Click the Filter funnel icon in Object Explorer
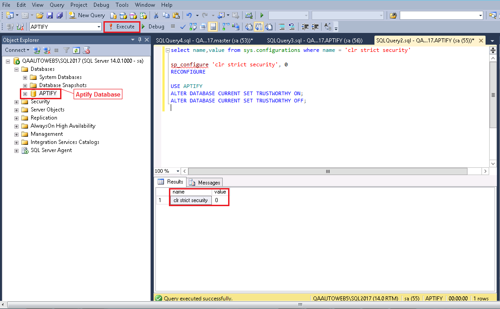Viewport: 500px width, 309px height. click(66, 50)
